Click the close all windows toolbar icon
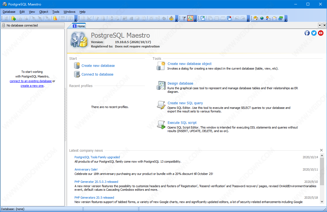Image resolution: width=327 pixels, height=212 pixels. 229,18
